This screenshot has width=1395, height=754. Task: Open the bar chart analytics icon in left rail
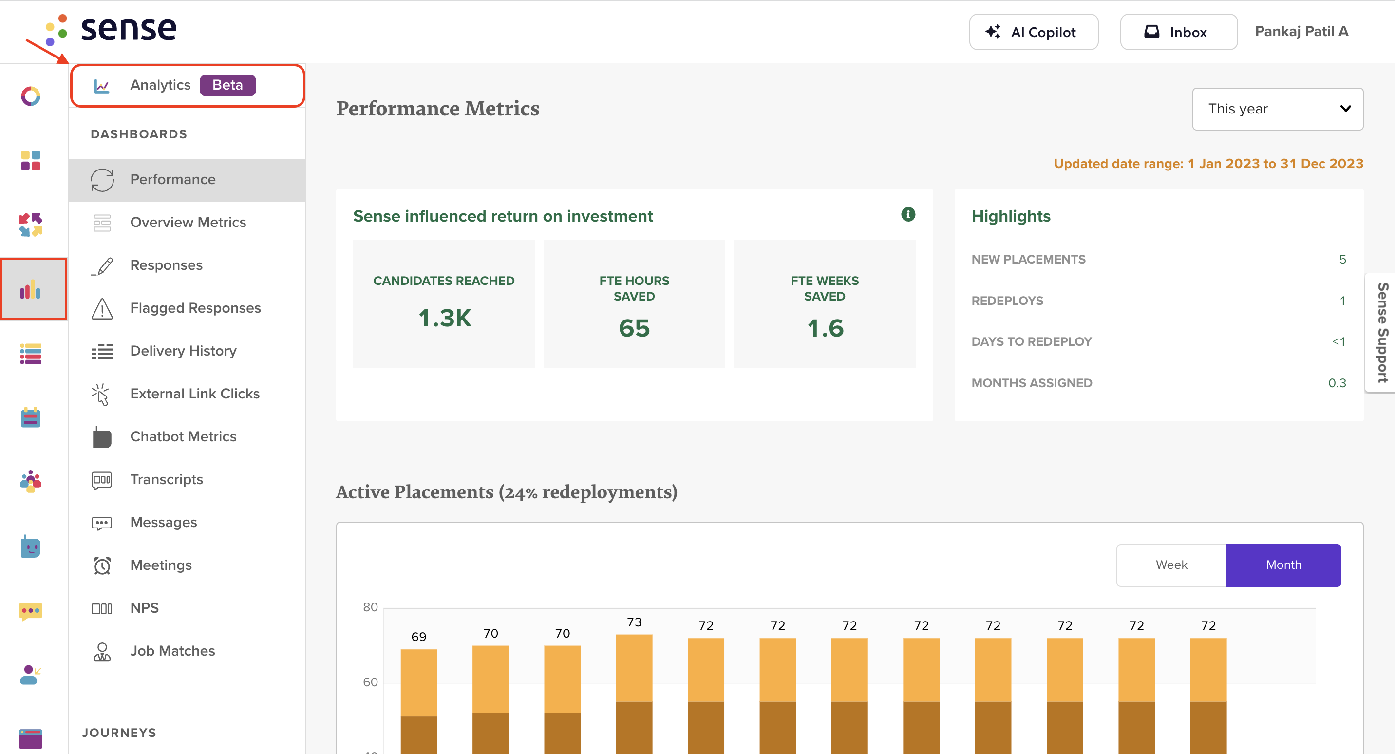[x=31, y=289]
